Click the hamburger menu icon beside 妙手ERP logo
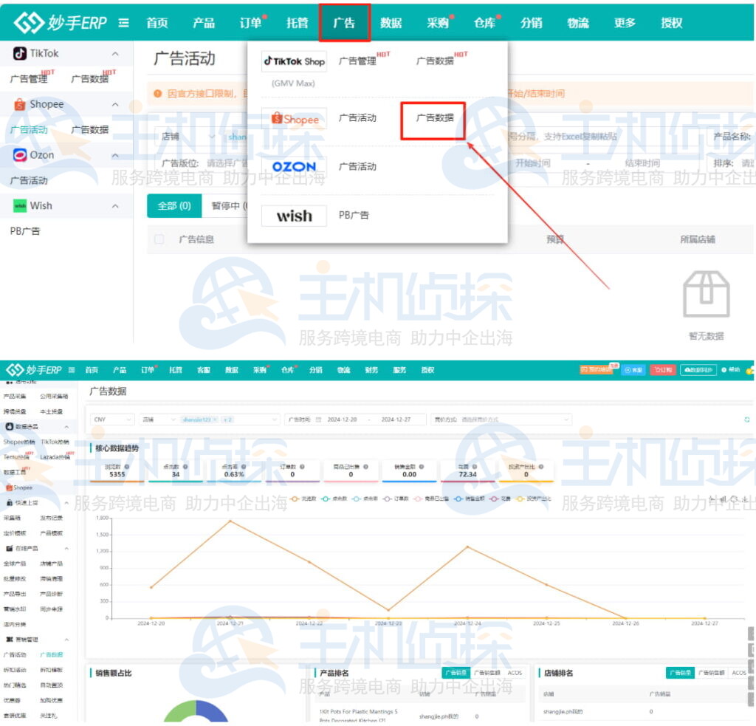Viewport: 756px width, 726px height. 124,23
